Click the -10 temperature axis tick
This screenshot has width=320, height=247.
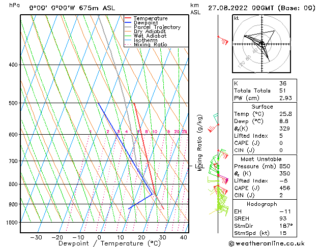pos(78,237)
